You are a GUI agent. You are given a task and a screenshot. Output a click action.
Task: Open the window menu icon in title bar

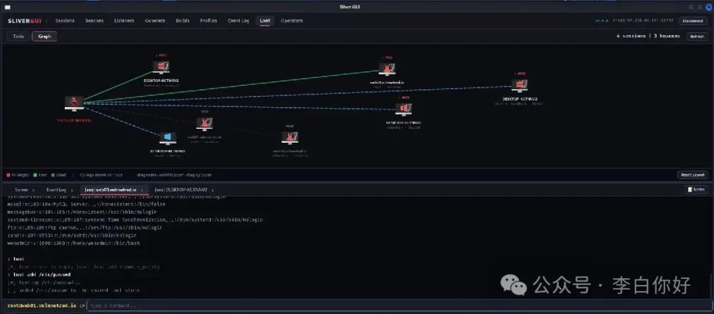point(7,7)
